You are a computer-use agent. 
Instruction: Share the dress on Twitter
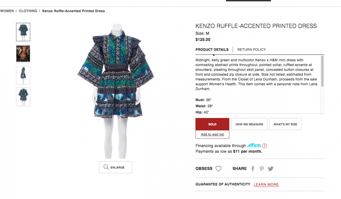[x=271, y=169]
